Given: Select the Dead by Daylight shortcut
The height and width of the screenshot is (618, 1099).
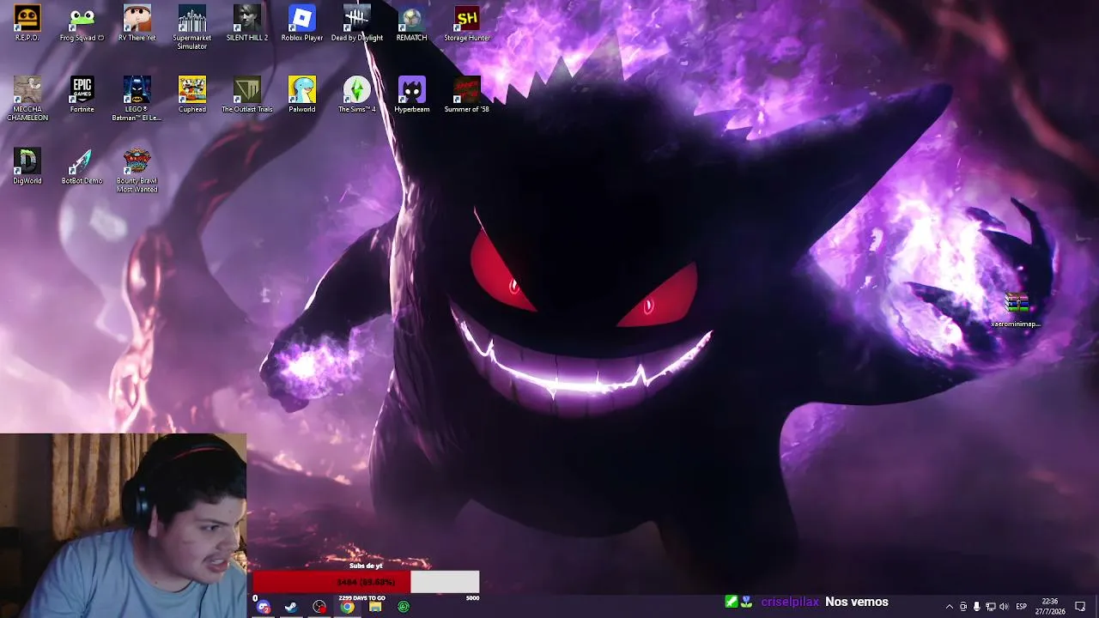Looking at the screenshot, I should pos(357,23).
